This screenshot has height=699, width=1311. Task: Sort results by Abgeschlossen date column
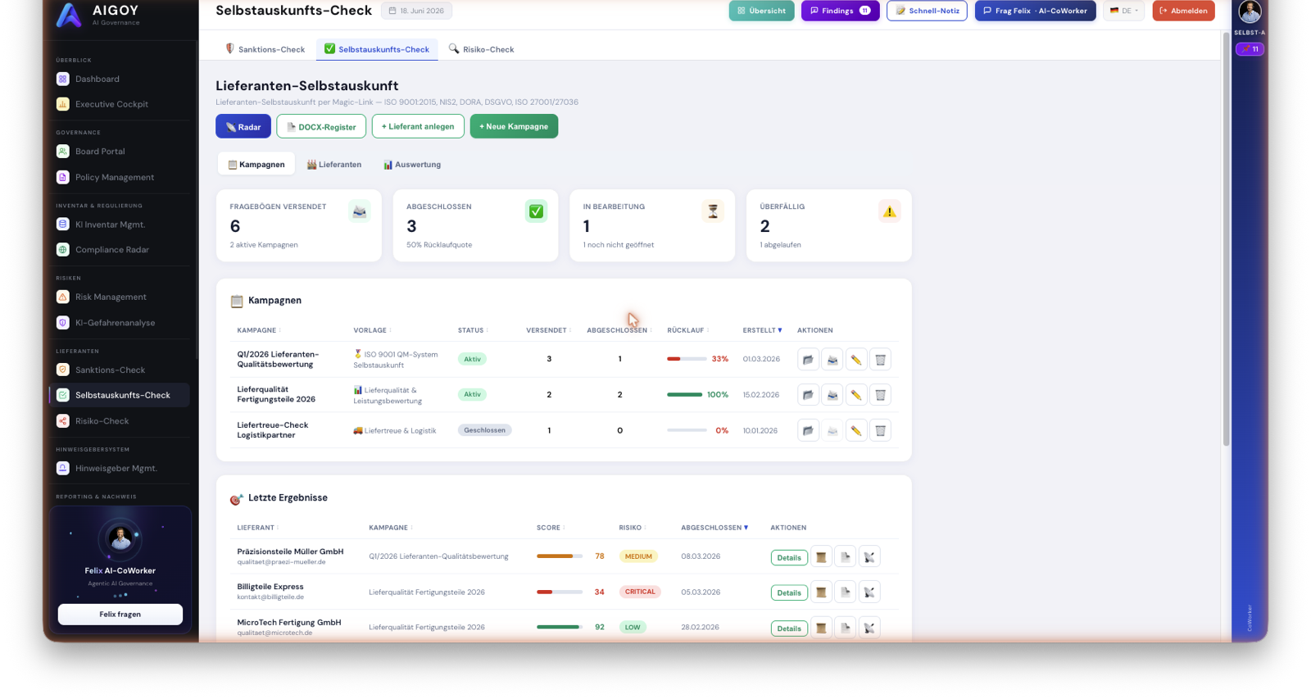[714, 528]
